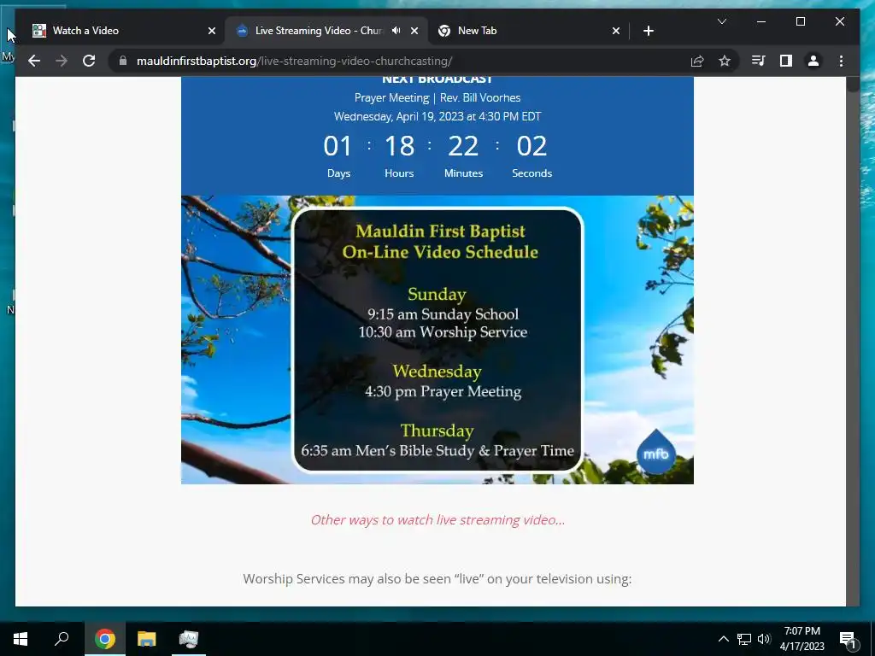Open the media control icon in toolbar
This screenshot has height=656, width=875.
click(759, 61)
